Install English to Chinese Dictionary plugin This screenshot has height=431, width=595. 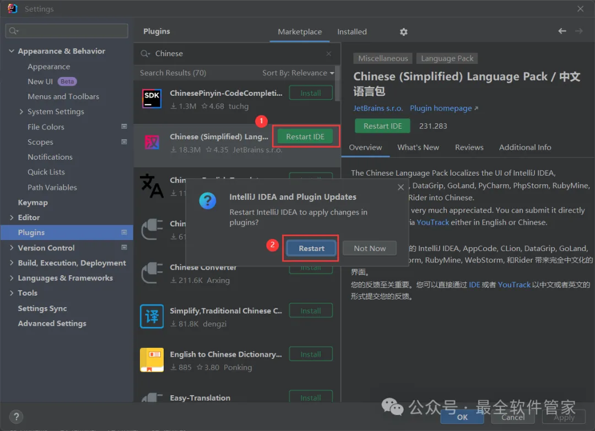pos(311,354)
